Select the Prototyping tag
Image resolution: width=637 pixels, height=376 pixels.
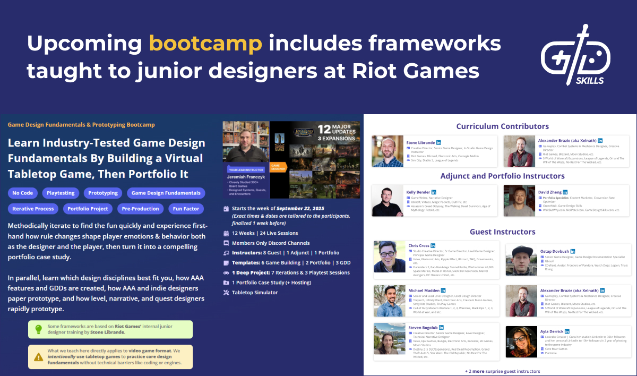point(104,193)
